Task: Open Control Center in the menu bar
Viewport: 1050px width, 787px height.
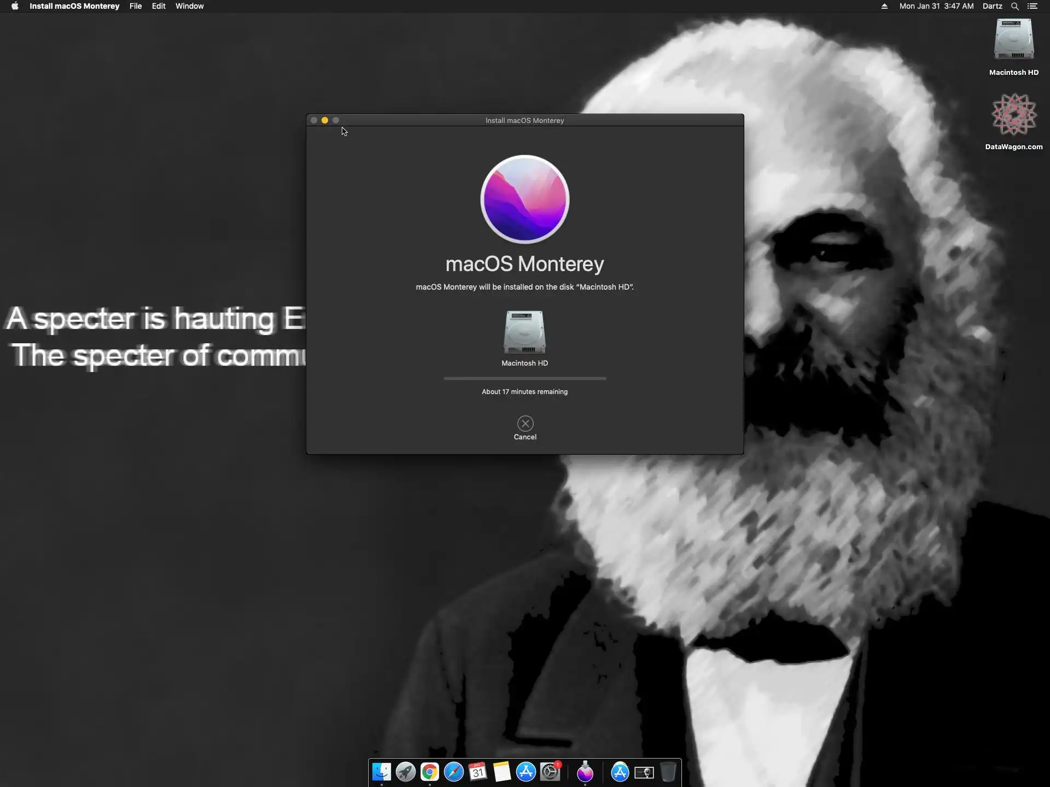Action: point(1032,6)
